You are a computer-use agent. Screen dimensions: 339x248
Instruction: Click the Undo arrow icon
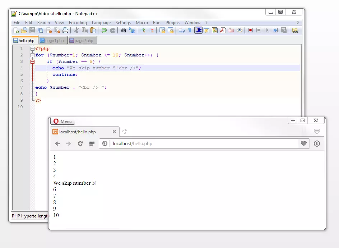click(103, 31)
